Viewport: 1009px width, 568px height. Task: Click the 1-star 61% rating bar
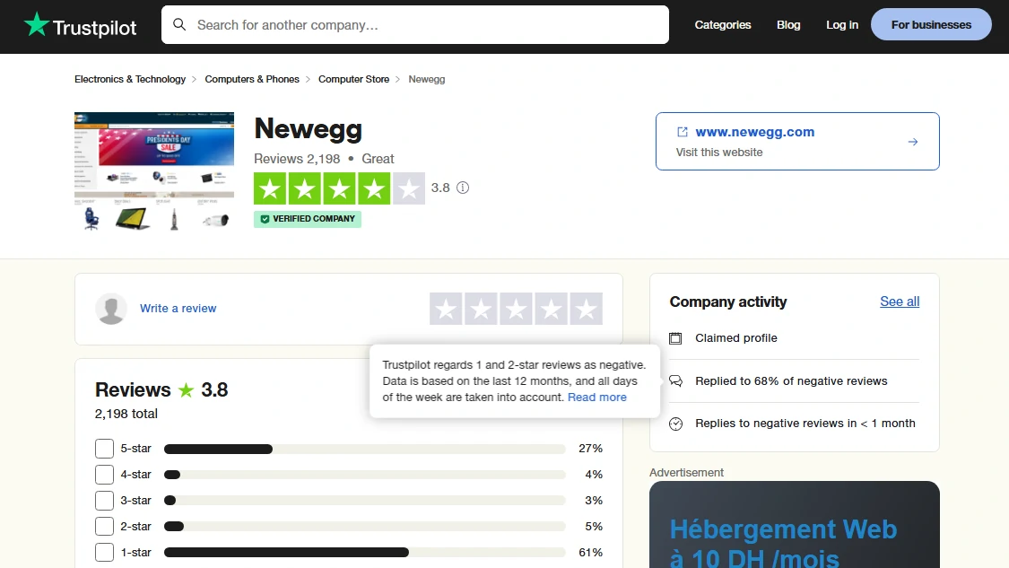(x=365, y=553)
